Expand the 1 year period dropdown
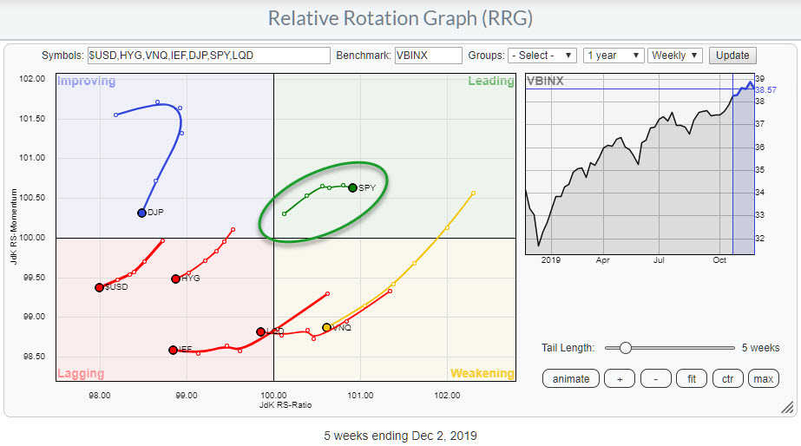The height and width of the screenshot is (446, 801). click(x=614, y=56)
